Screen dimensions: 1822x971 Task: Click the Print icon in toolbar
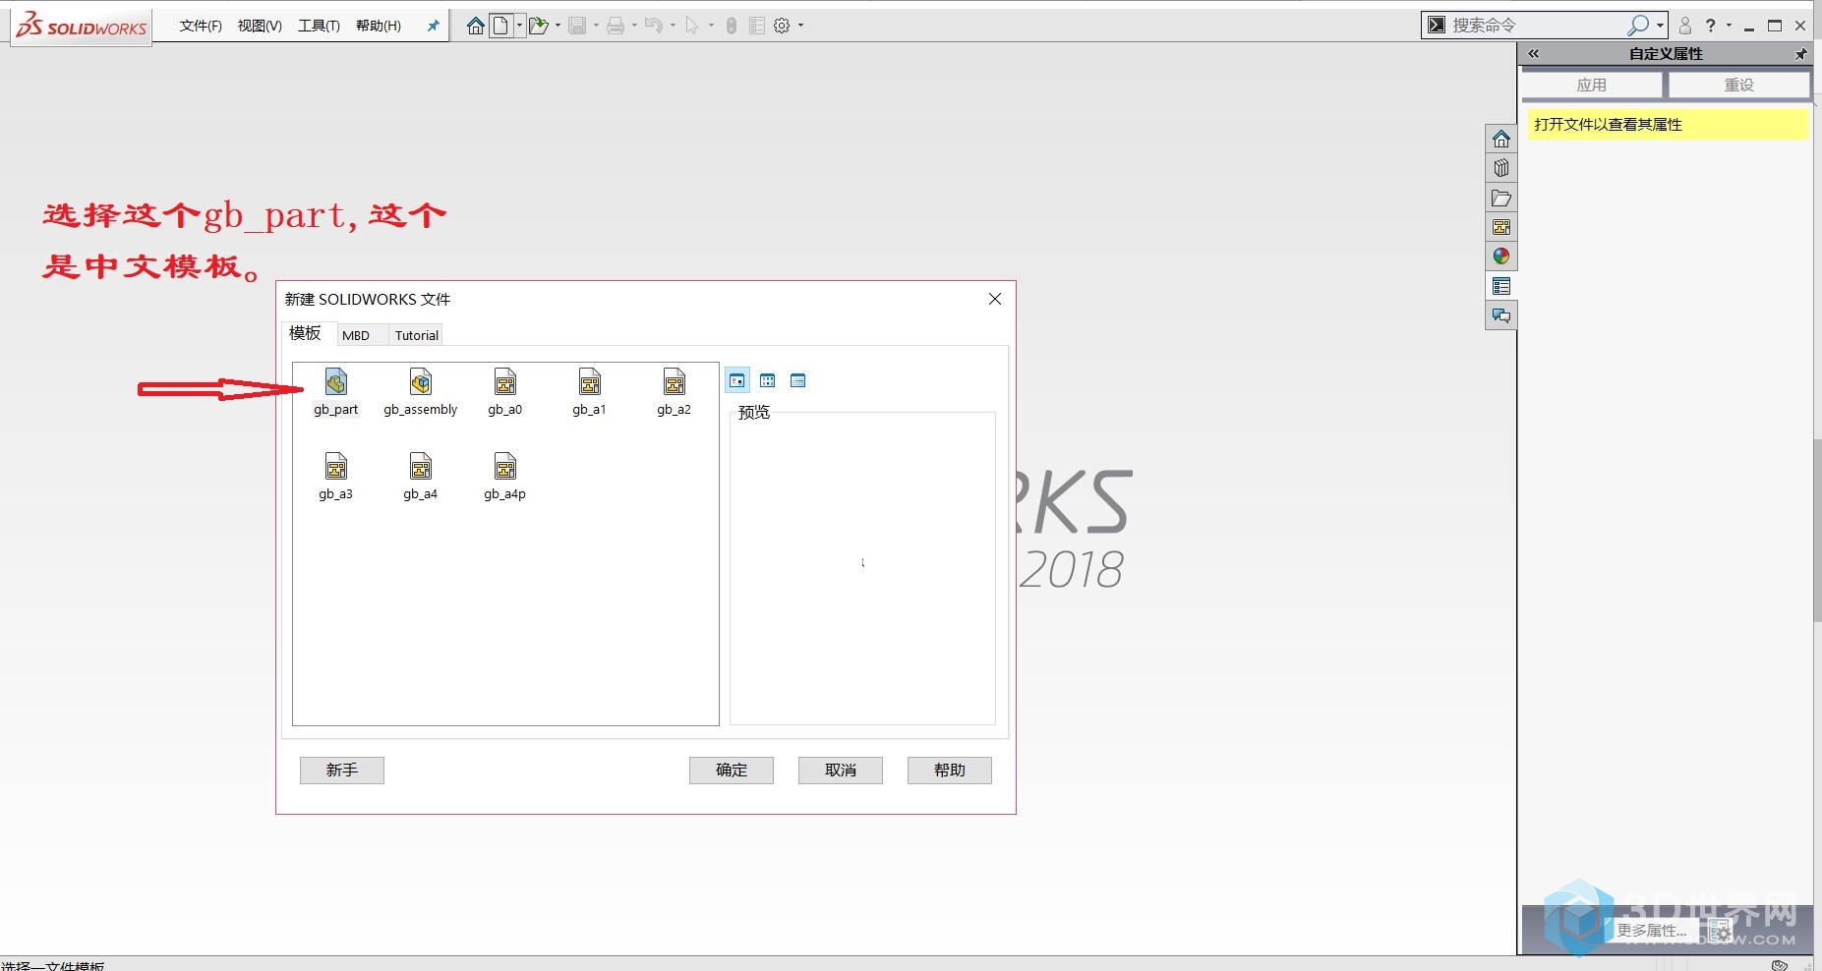pos(616,26)
